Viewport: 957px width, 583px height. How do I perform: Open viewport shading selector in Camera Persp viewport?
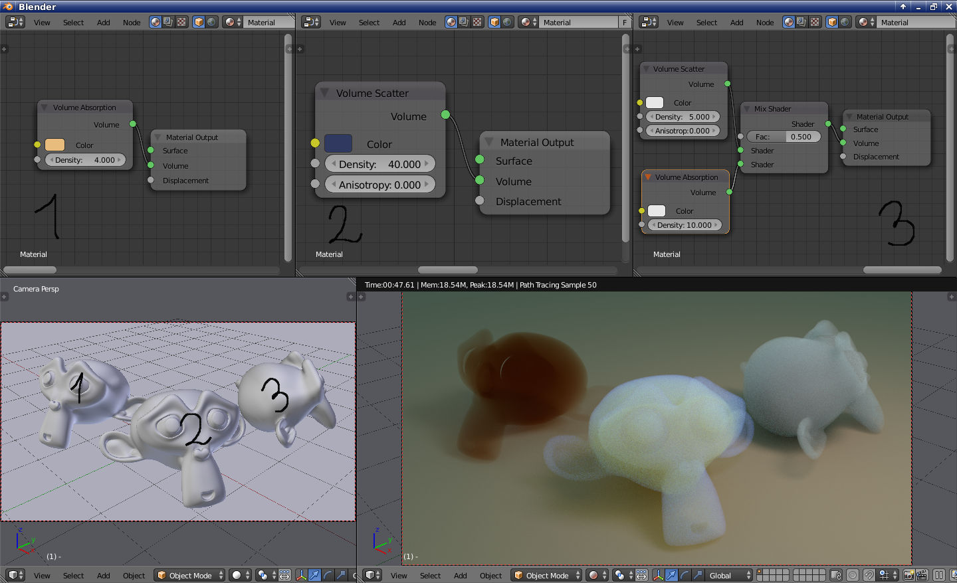coord(241,575)
